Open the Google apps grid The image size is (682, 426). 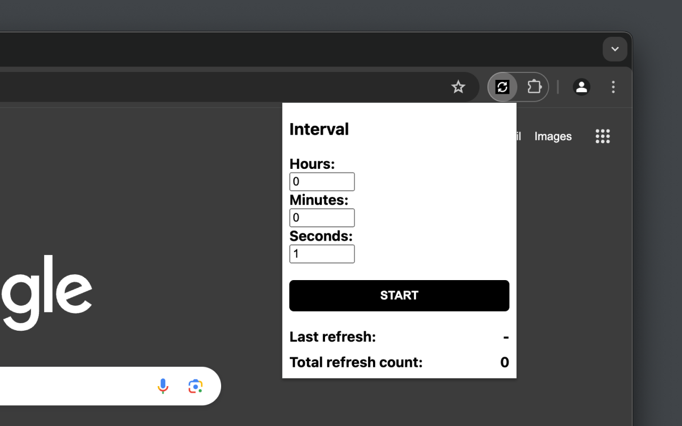tap(603, 136)
